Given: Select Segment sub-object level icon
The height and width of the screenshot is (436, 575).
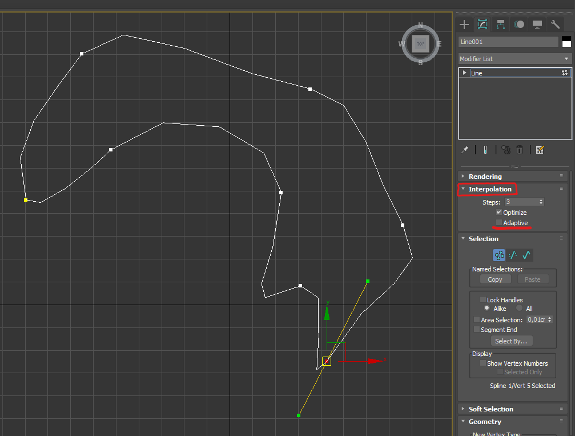Looking at the screenshot, I should [513, 255].
